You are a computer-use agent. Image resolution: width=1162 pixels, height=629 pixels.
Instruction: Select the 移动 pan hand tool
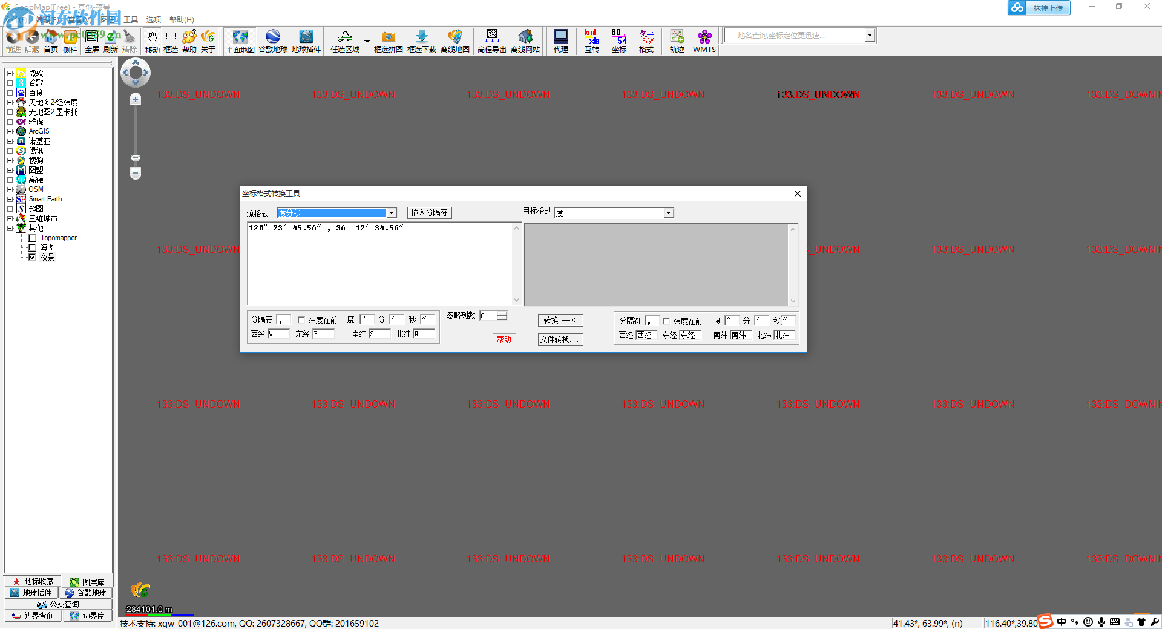click(153, 42)
